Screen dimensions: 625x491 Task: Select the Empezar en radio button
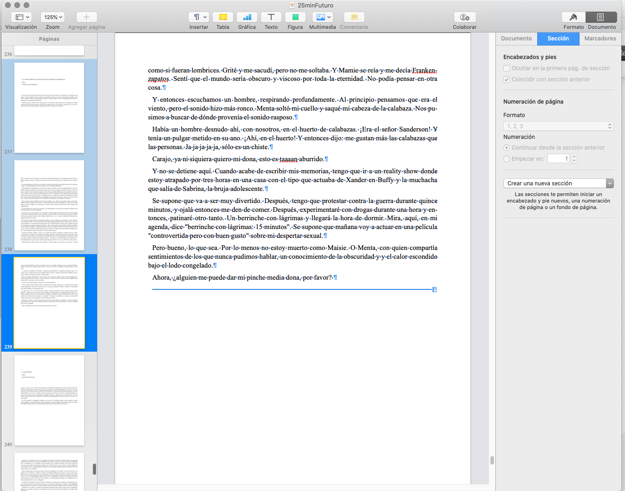click(507, 159)
